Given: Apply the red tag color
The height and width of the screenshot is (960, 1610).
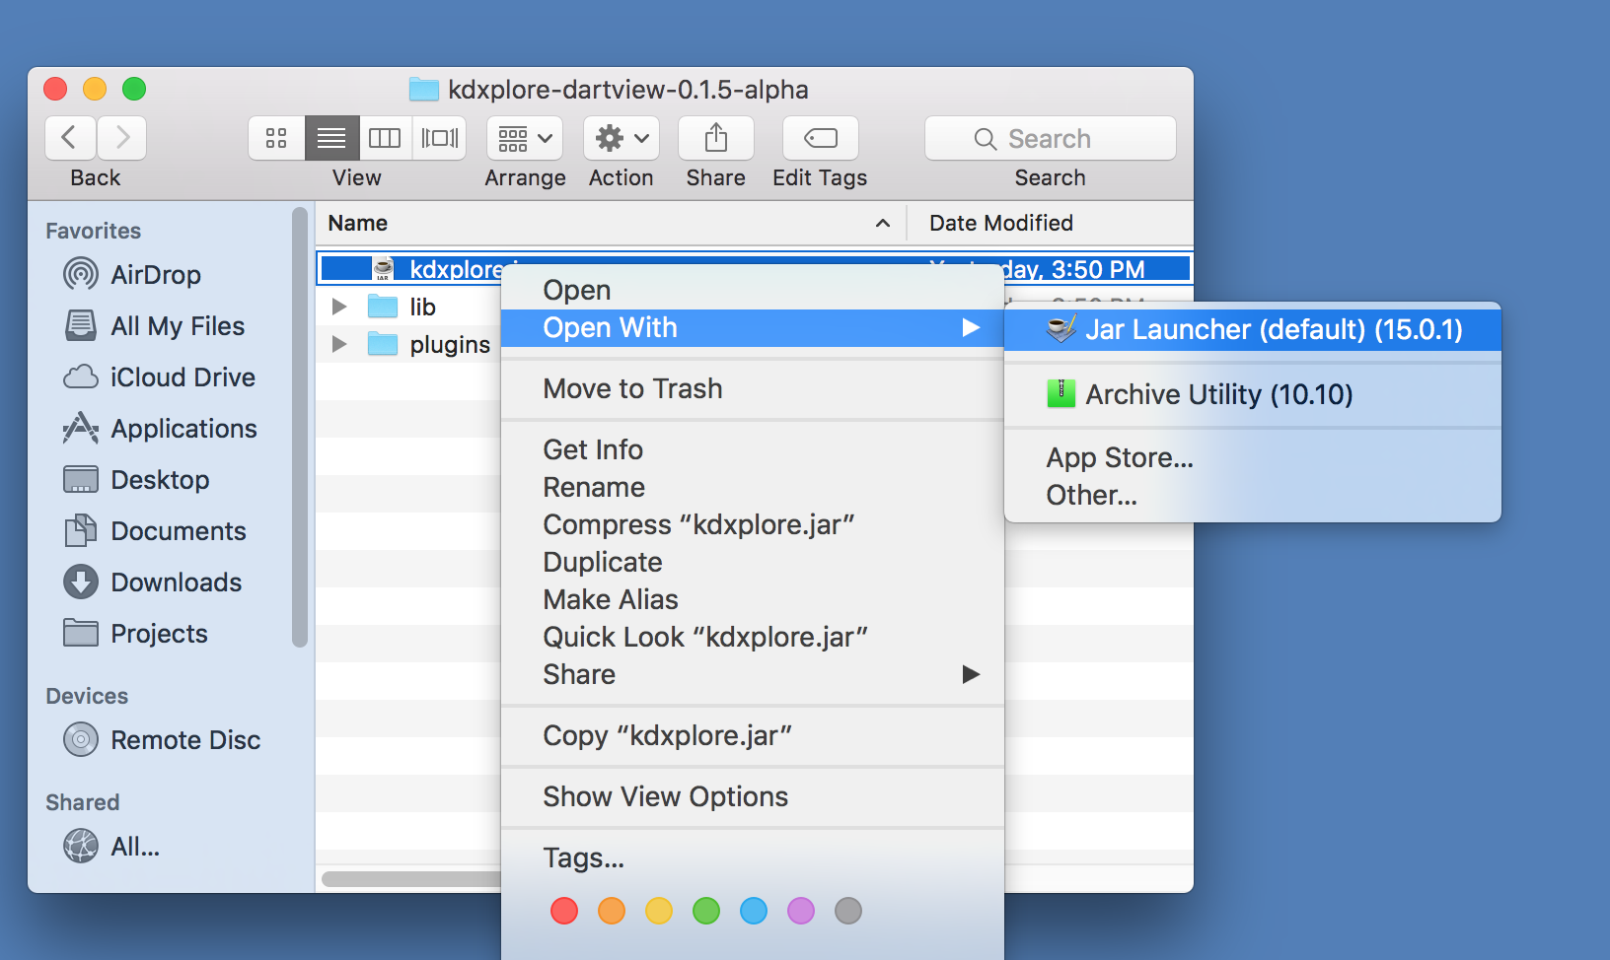Looking at the screenshot, I should [564, 911].
